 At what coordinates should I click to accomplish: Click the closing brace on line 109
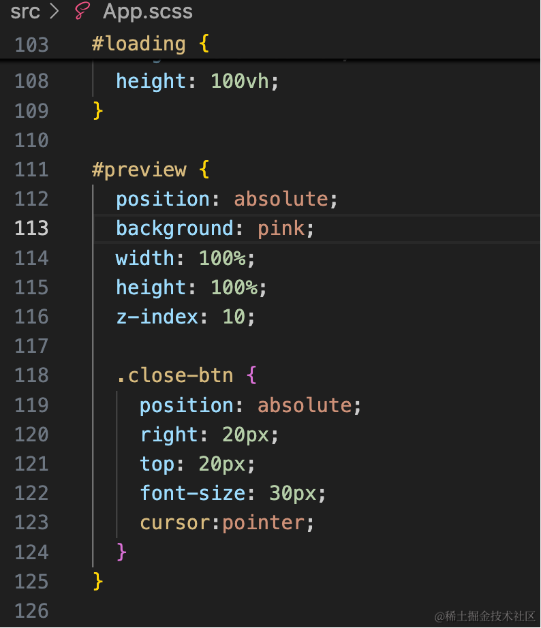point(98,110)
